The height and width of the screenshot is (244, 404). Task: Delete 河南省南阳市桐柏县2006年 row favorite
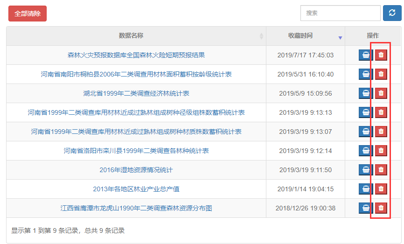tap(381, 74)
